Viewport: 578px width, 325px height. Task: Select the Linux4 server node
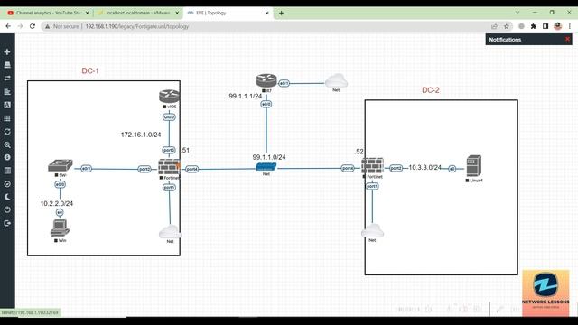(473, 166)
